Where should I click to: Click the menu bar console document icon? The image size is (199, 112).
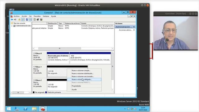tap(12, 16)
